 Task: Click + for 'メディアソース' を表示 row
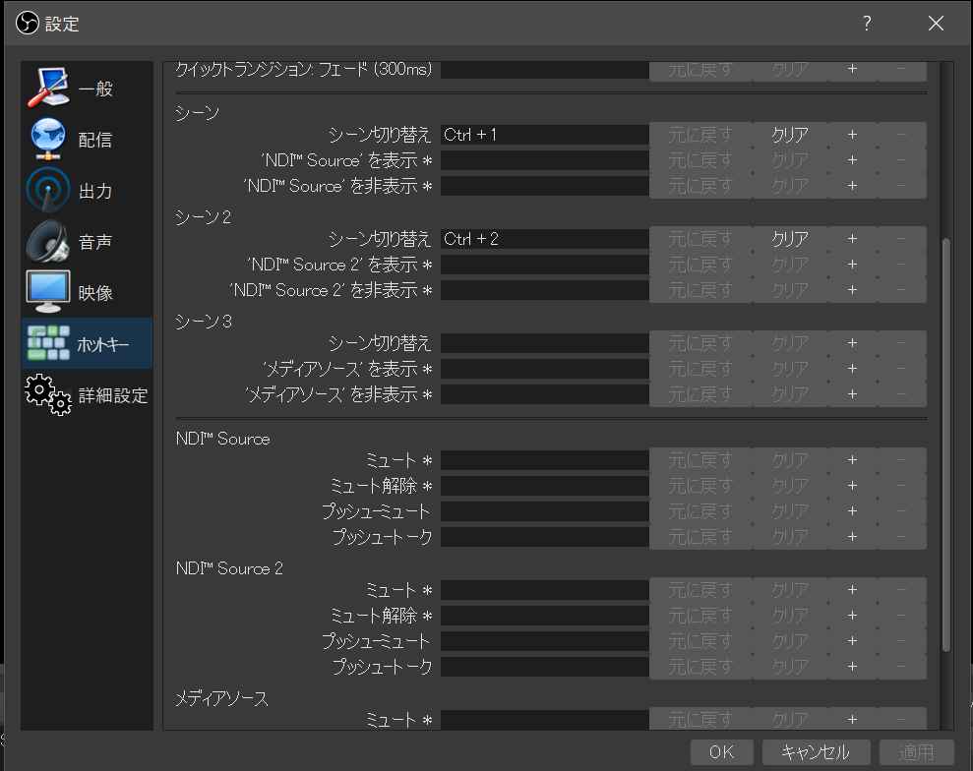click(852, 369)
